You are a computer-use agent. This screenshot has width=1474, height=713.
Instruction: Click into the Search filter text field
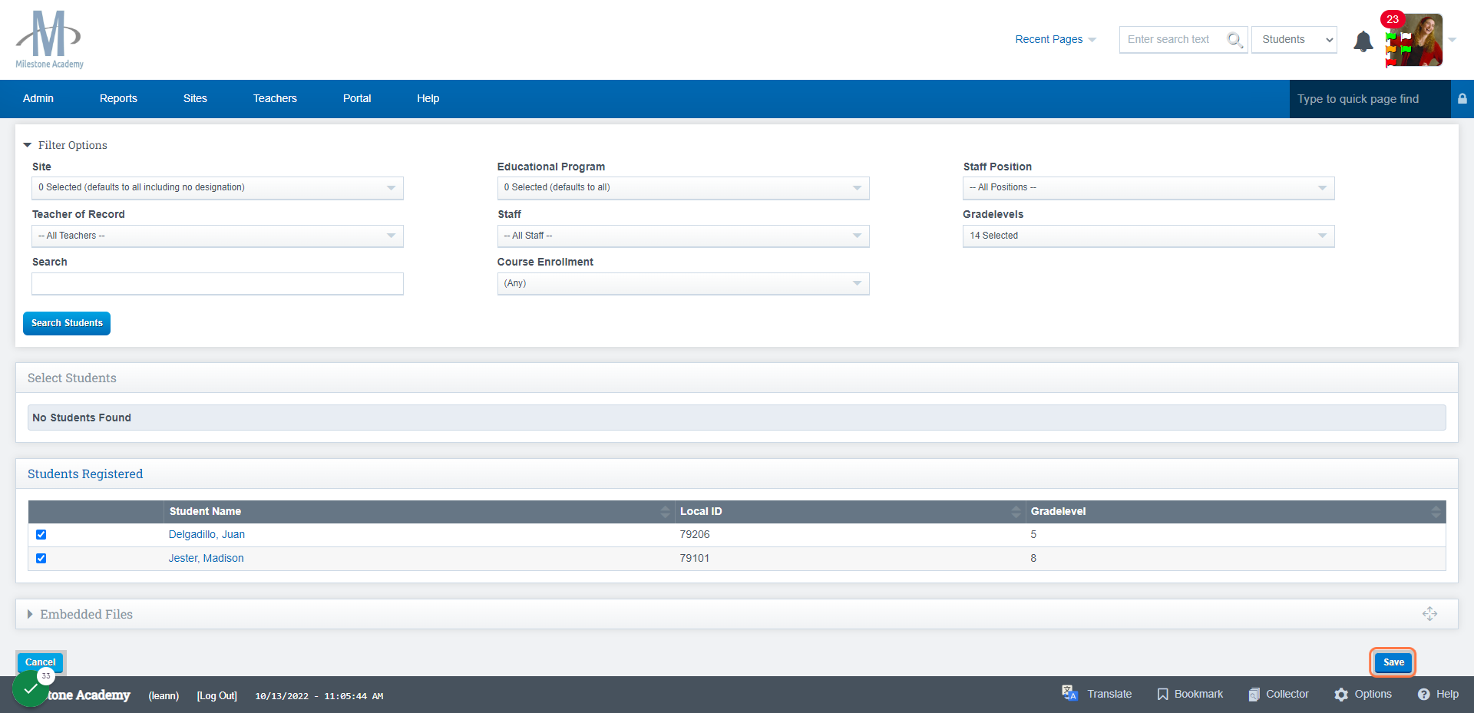coord(217,284)
